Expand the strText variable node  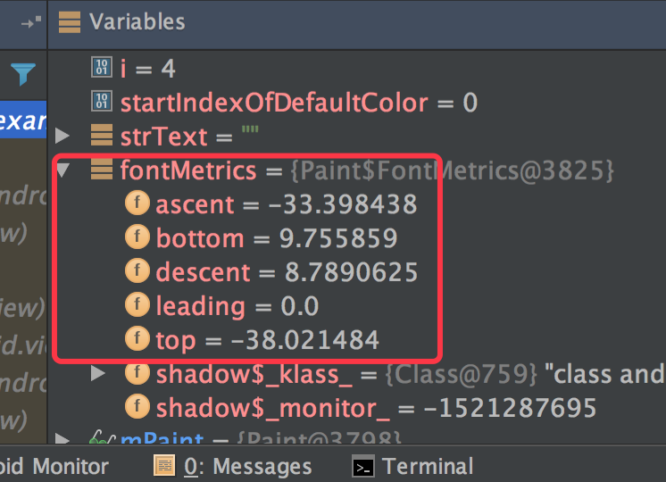click(62, 136)
